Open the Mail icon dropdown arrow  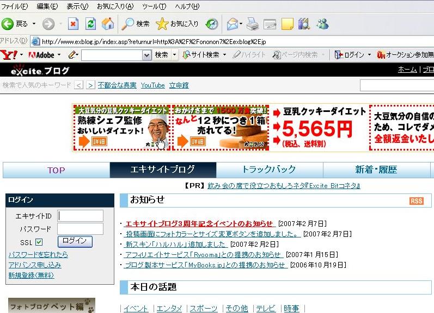[241, 24]
